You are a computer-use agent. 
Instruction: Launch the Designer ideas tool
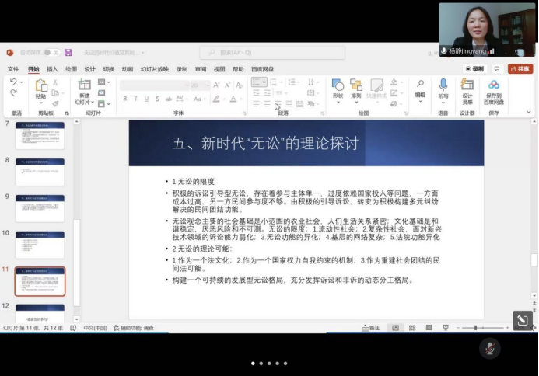coord(467,88)
